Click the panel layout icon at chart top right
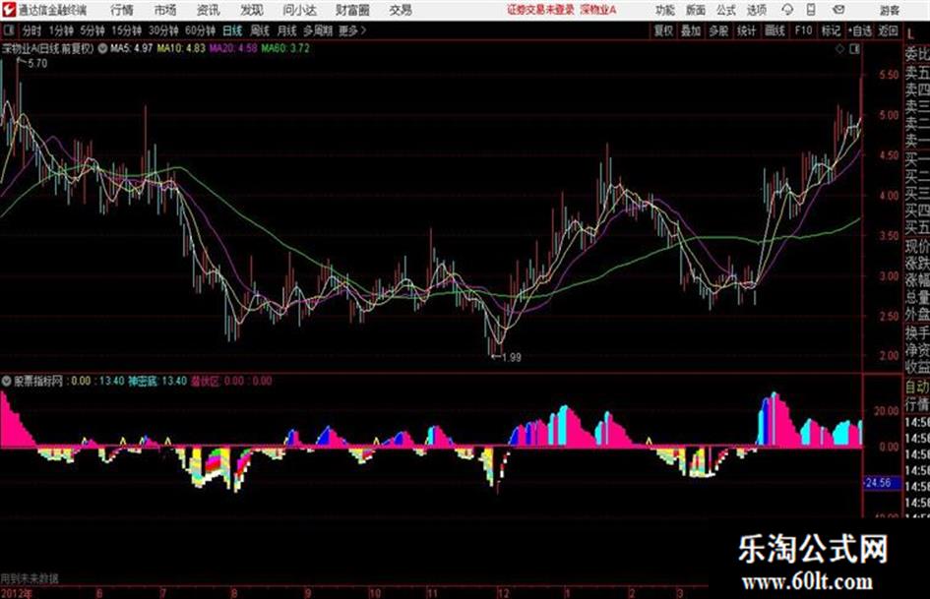The width and height of the screenshot is (930, 599). 854,49
